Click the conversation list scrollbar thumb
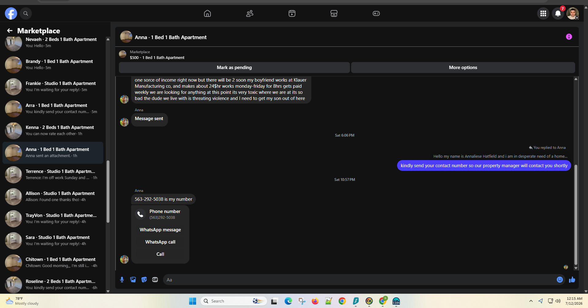The width and height of the screenshot is (588, 308). click(108, 192)
